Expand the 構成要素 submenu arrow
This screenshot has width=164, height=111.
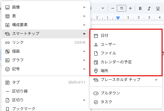(84, 25)
